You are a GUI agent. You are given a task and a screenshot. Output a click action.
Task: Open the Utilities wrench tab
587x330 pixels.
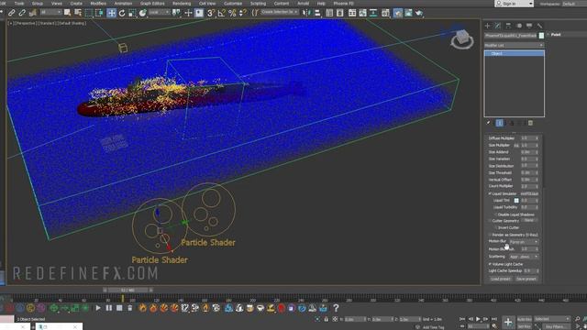[x=539, y=26]
